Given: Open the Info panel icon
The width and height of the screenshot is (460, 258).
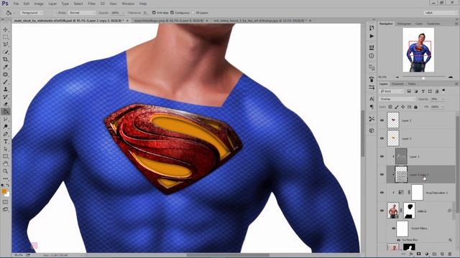Looking at the screenshot, I should tap(372, 56).
